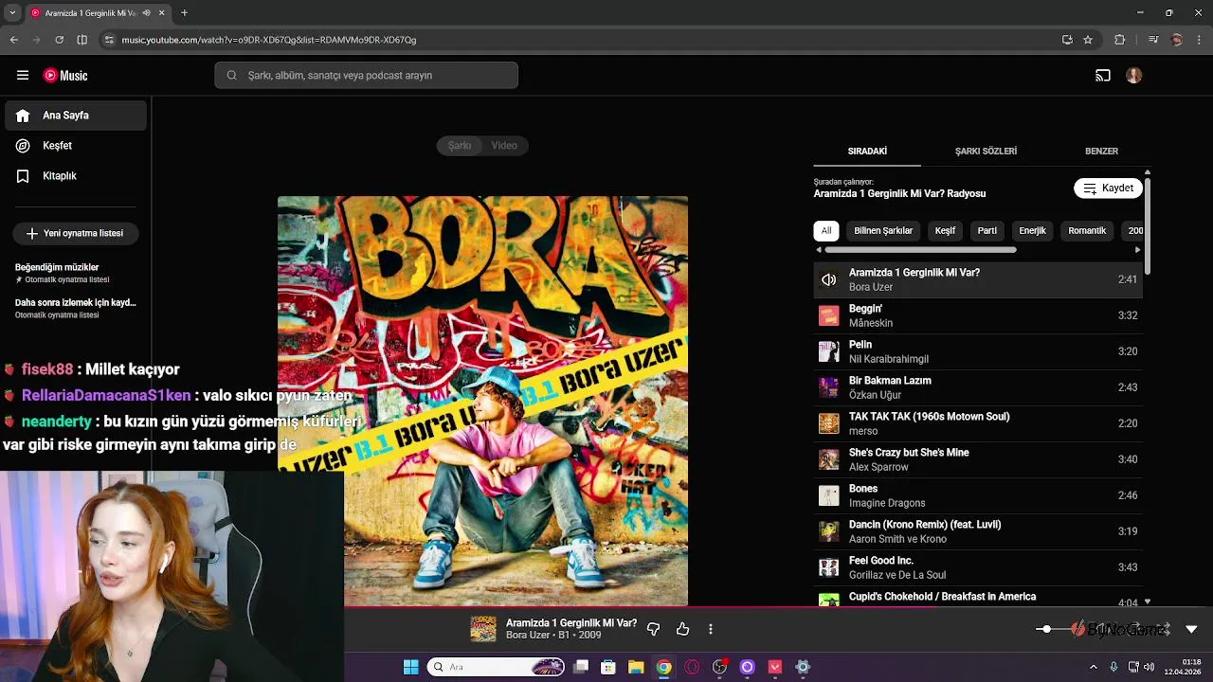
Task: Click the song search field
Action: pyautogui.click(x=366, y=76)
